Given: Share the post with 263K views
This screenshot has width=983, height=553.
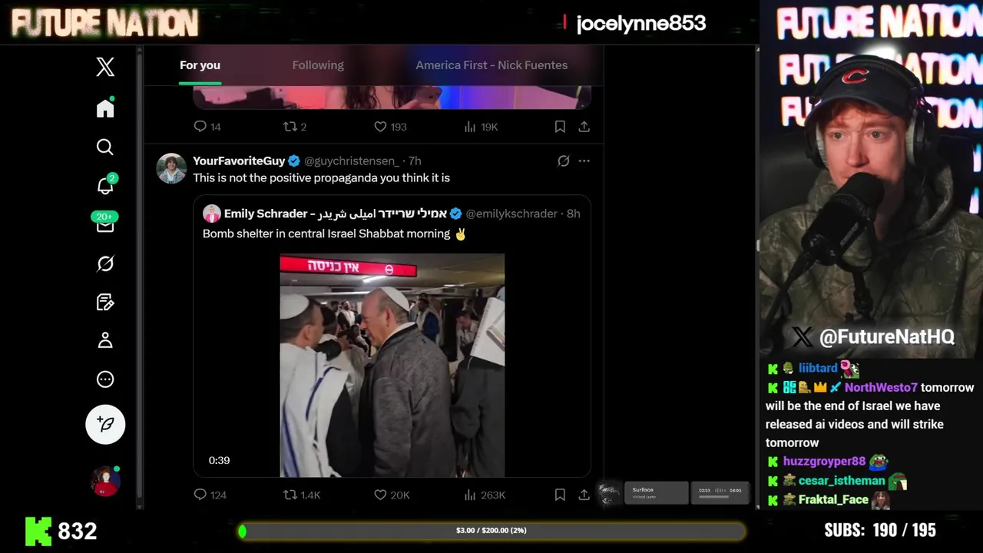Looking at the screenshot, I should [x=584, y=495].
